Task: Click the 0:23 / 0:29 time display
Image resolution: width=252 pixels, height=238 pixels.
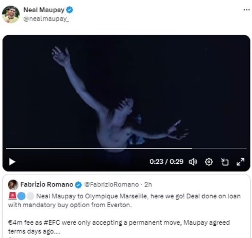Action: pyautogui.click(x=166, y=162)
